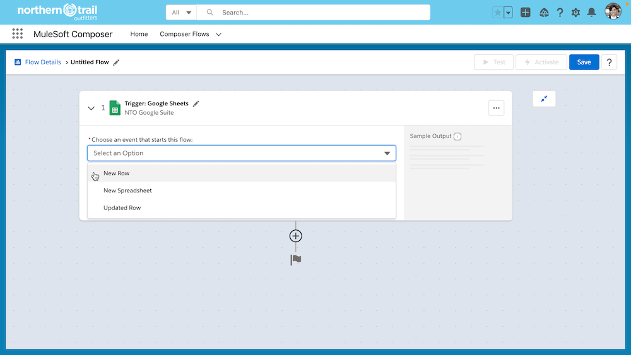Open the user profile avatar

613,11
